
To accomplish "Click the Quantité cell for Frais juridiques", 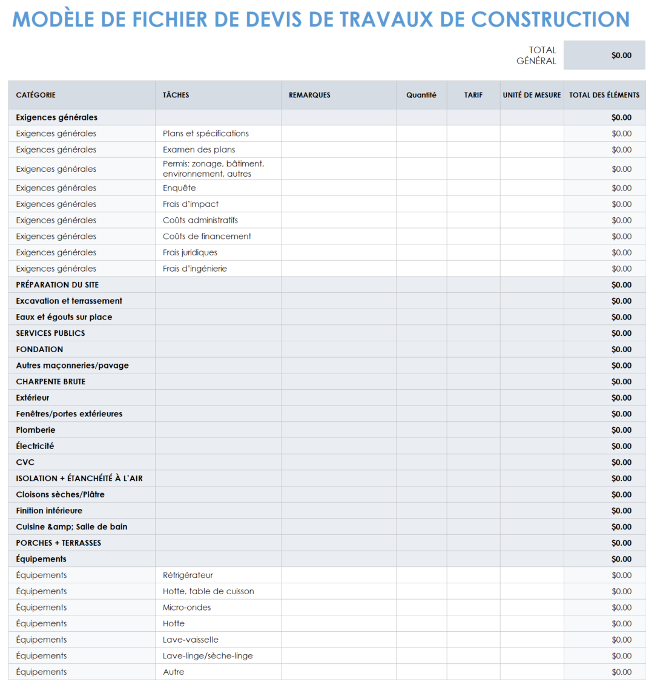I will coord(422,252).
